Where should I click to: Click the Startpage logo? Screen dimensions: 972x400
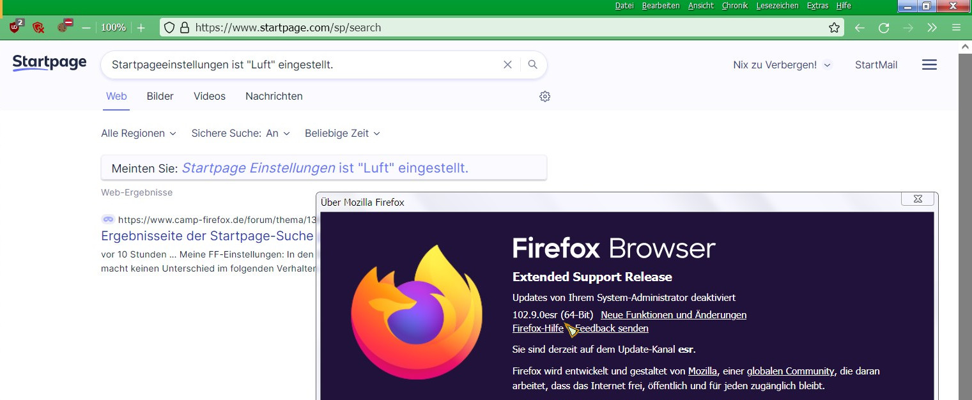[x=49, y=63]
